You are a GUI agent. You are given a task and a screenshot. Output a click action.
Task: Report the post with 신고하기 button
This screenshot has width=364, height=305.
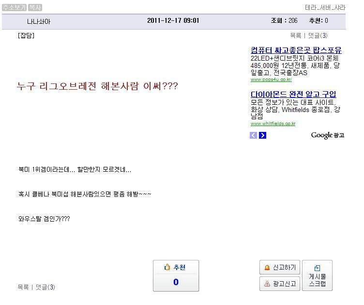click(x=280, y=267)
